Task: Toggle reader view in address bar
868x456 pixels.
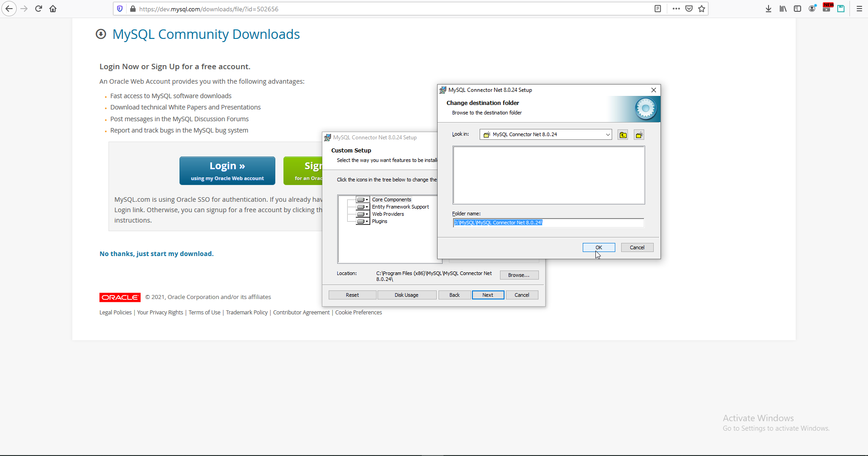Action: (x=658, y=9)
